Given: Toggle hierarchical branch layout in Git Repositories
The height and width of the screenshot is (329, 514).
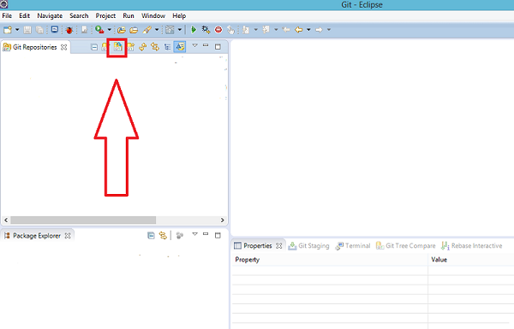Looking at the screenshot, I should (x=168, y=47).
